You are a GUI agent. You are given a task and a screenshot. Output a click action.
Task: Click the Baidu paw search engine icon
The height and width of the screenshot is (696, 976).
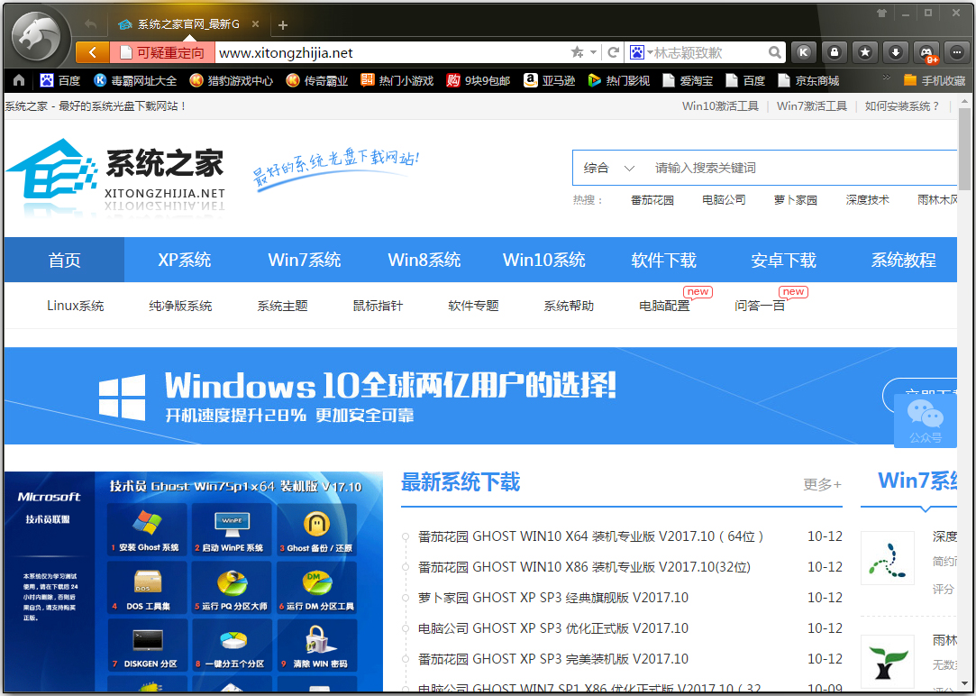click(x=636, y=52)
